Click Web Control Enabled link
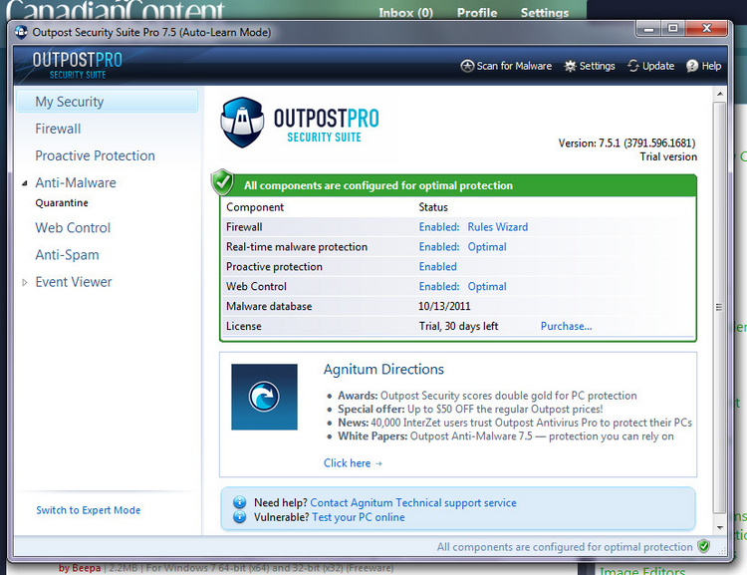The width and height of the screenshot is (747, 575). tap(439, 287)
